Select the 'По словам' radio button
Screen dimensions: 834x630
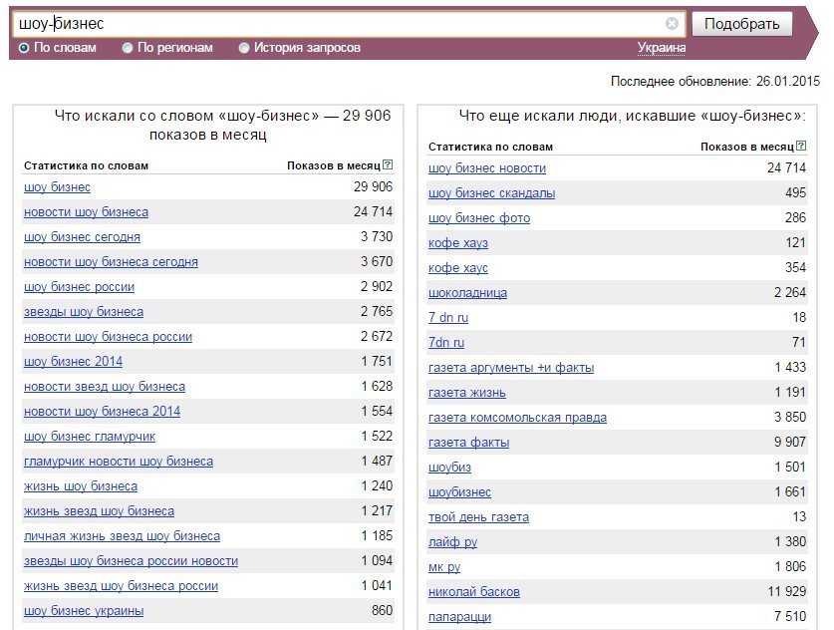tap(24, 48)
